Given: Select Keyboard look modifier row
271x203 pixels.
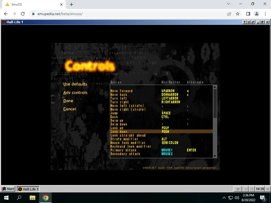Looking at the screenshot, I should pos(161,146).
